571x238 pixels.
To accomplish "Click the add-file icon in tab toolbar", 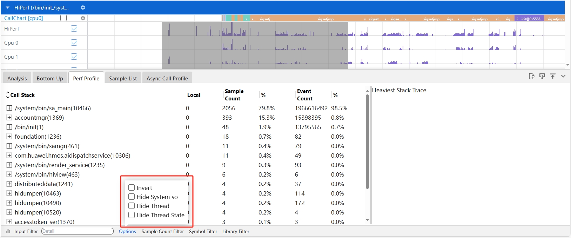I will [x=531, y=76].
